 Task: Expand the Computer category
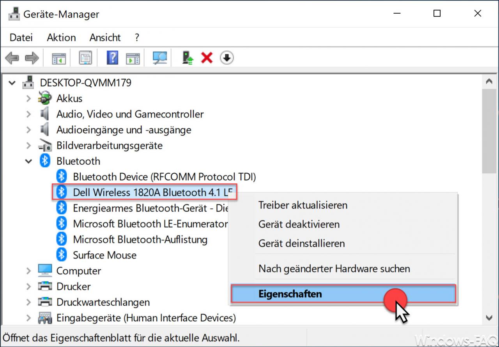pos(28,270)
